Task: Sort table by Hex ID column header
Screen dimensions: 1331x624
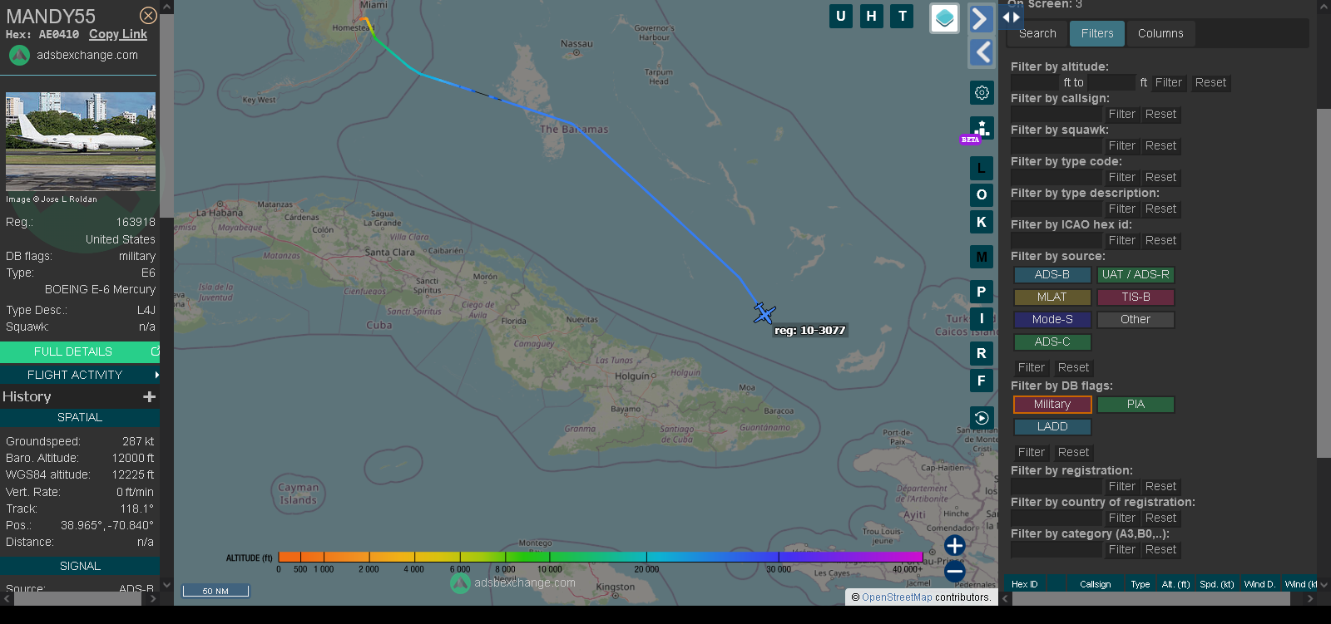Action: tap(1024, 584)
